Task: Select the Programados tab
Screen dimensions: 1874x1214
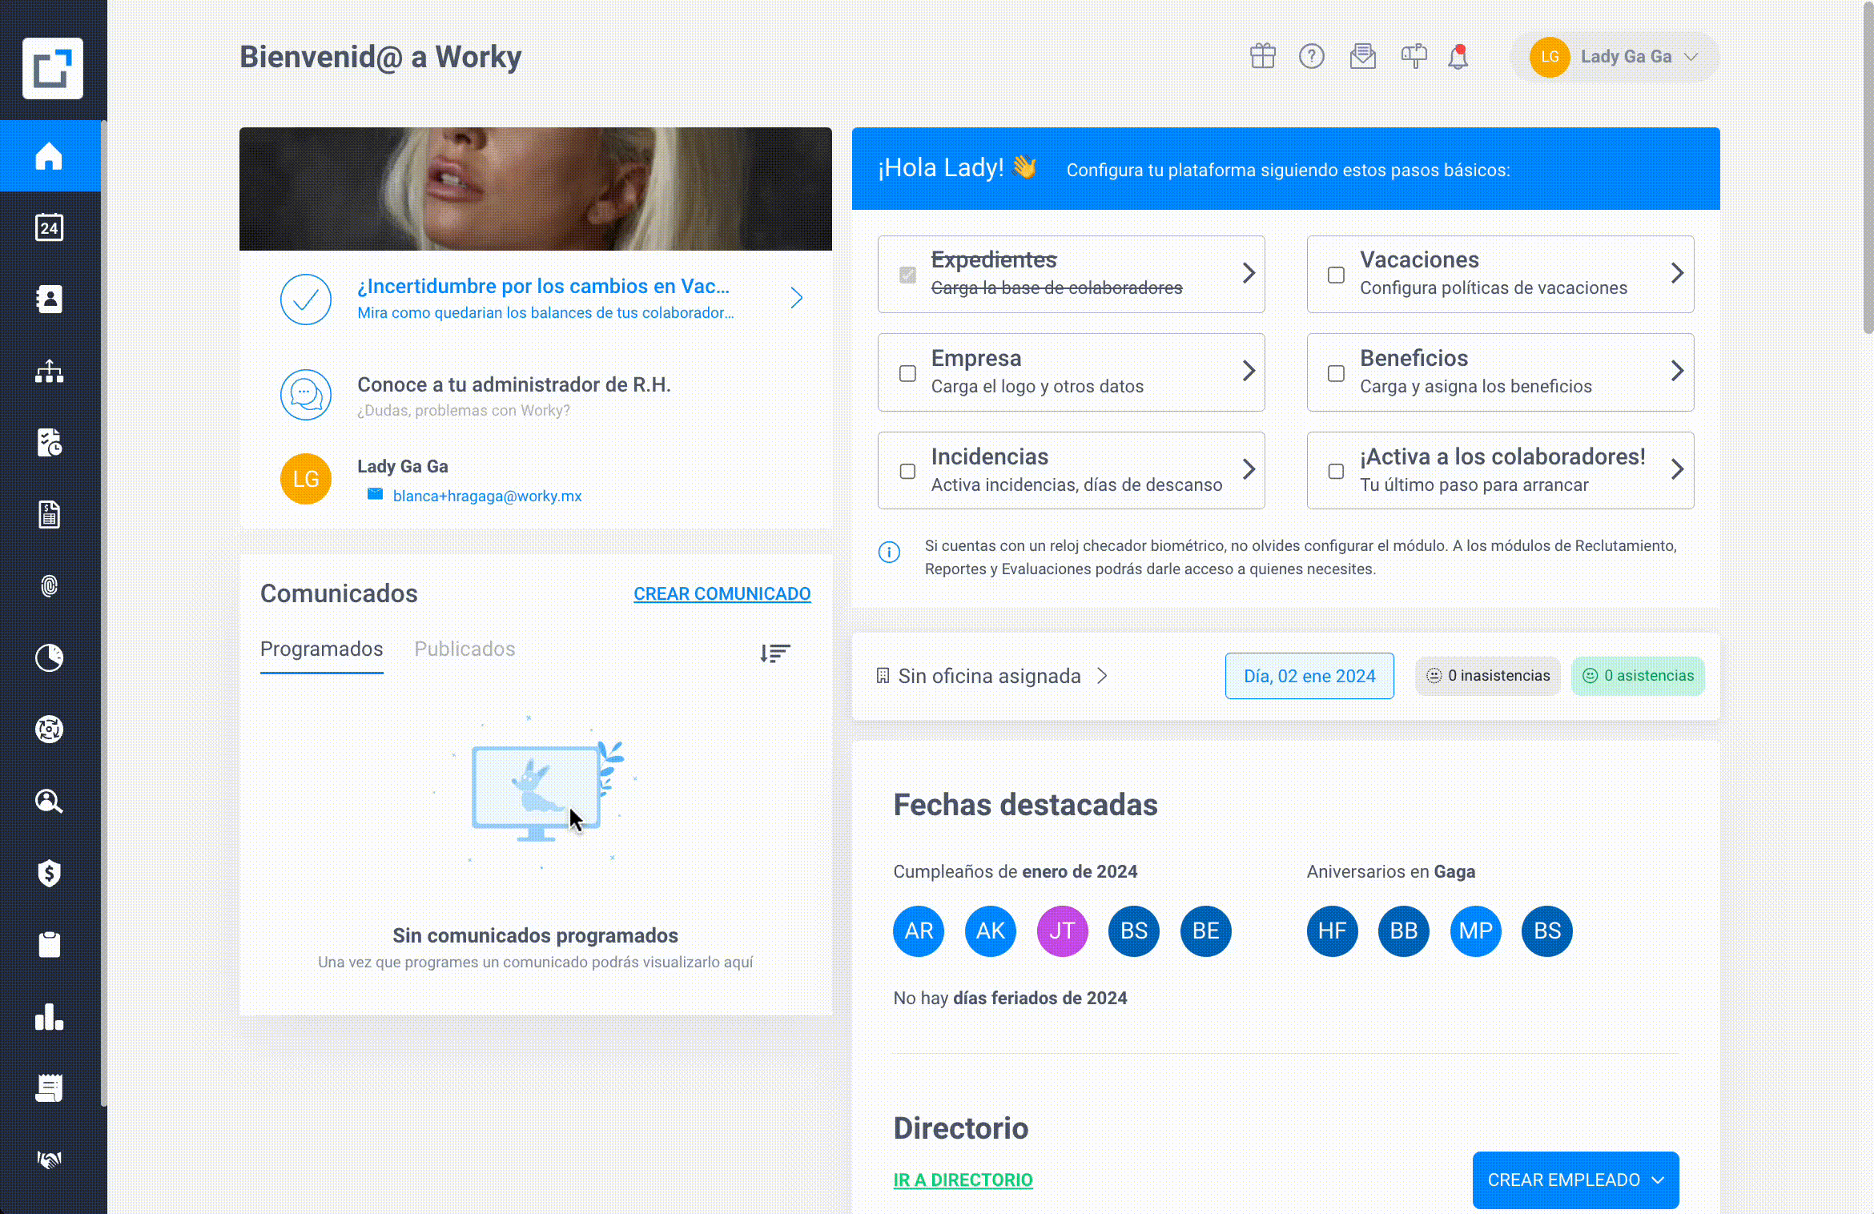Action: pyautogui.click(x=322, y=649)
